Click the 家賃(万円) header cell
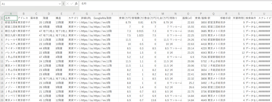Screen dimensions: 272x102 125,18
